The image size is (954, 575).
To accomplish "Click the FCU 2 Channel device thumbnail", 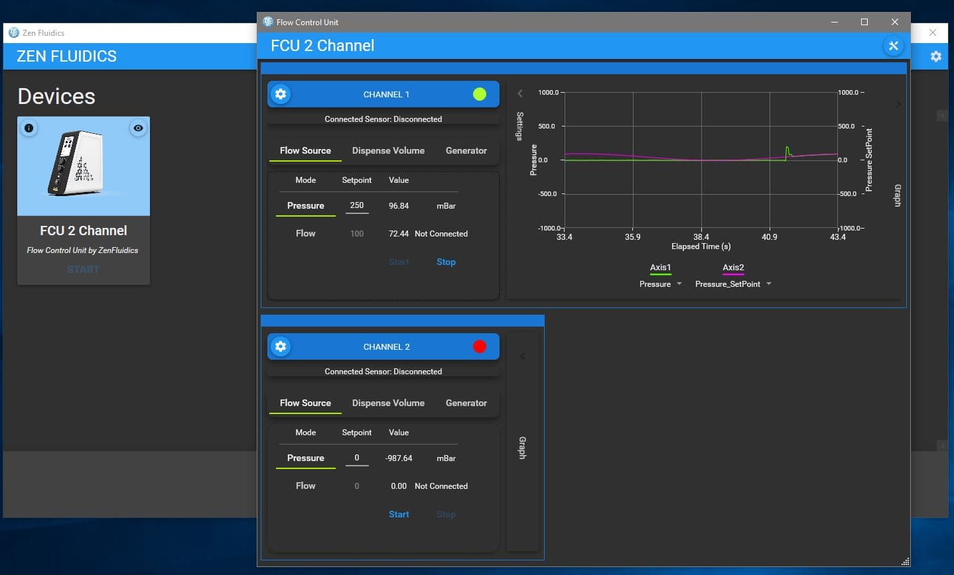I will (84, 166).
